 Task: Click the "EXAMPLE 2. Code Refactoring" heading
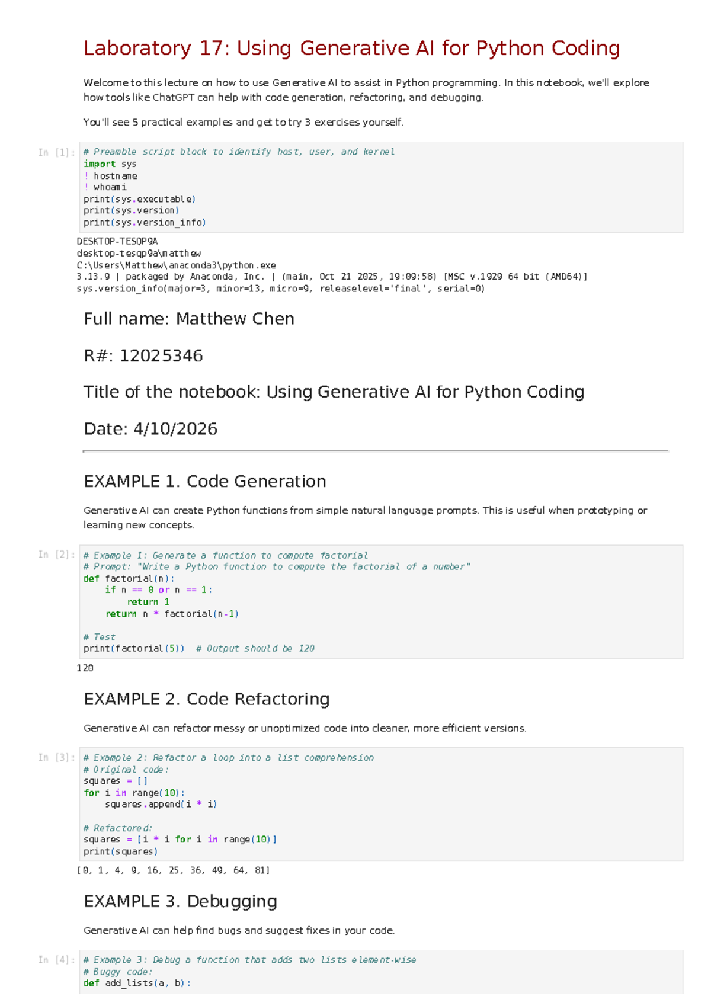207,699
